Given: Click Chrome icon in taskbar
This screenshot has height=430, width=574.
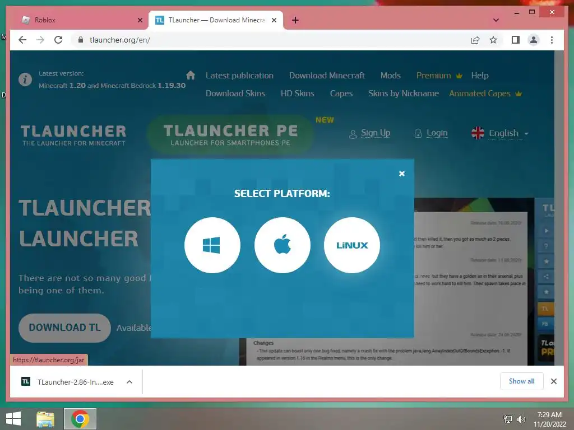Looking at the screenshot, I should [80, 419].
